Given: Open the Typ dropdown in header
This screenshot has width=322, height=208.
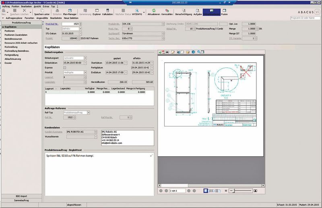Looking at the screenshot, I should pos(80,29).
